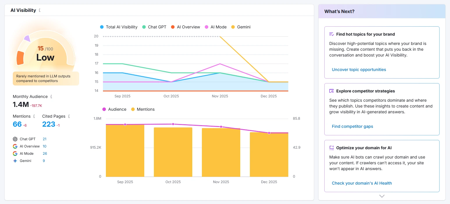Click the Nov 2025 mentions bar

(x=221, y=152)
